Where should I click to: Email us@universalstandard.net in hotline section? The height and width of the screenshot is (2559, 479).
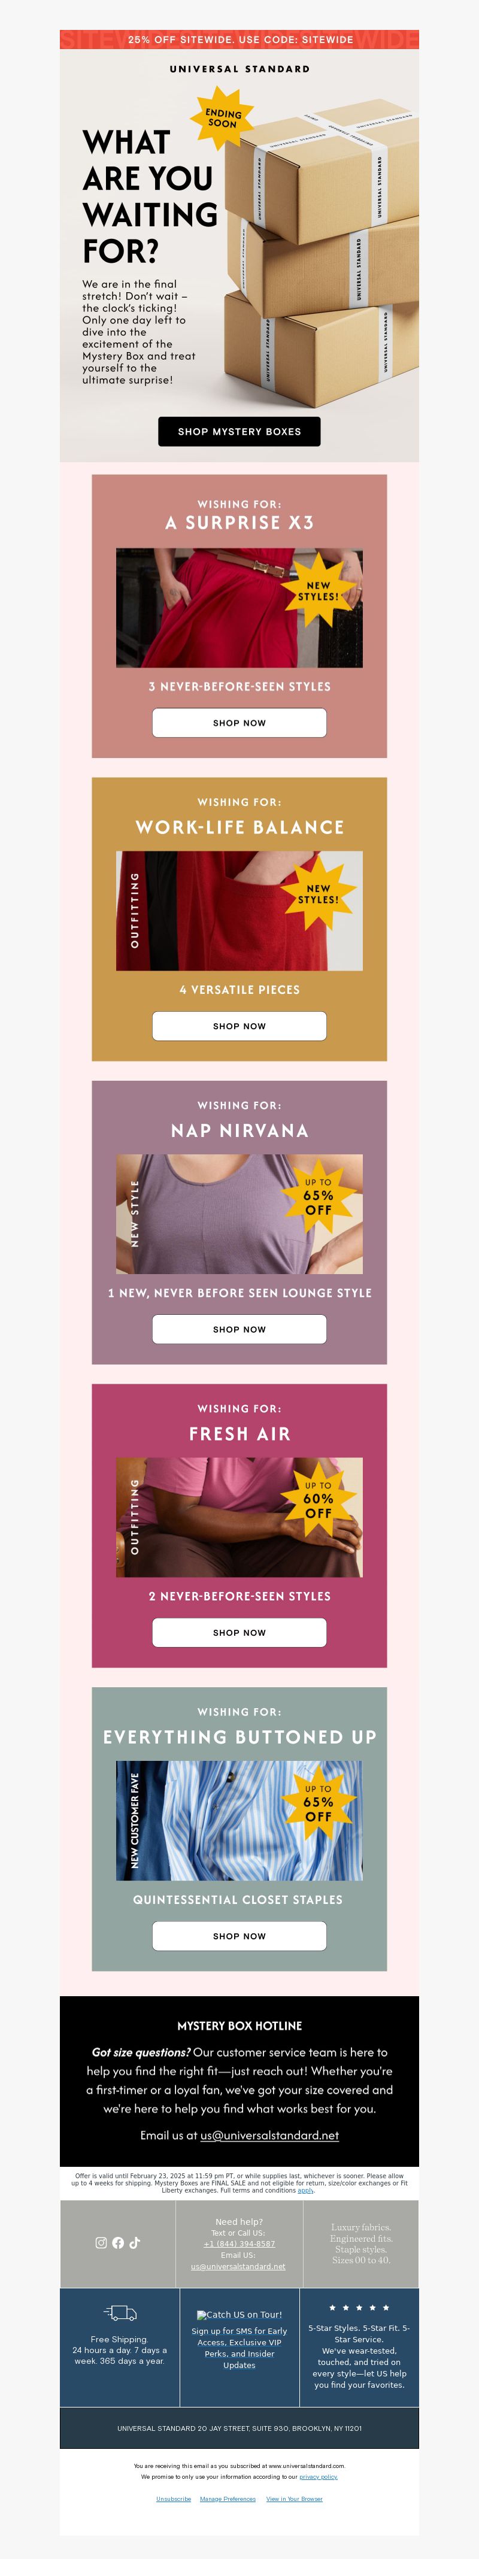pos(269,2135)
